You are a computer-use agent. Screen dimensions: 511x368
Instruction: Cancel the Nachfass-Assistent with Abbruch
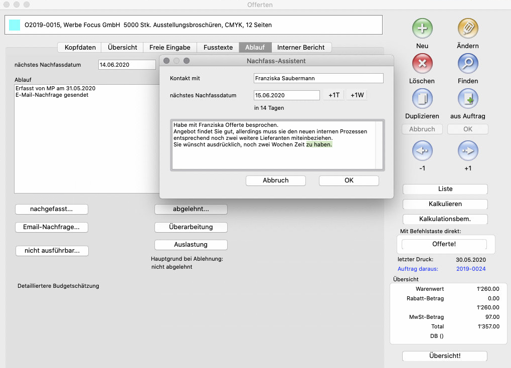[275, 180]
